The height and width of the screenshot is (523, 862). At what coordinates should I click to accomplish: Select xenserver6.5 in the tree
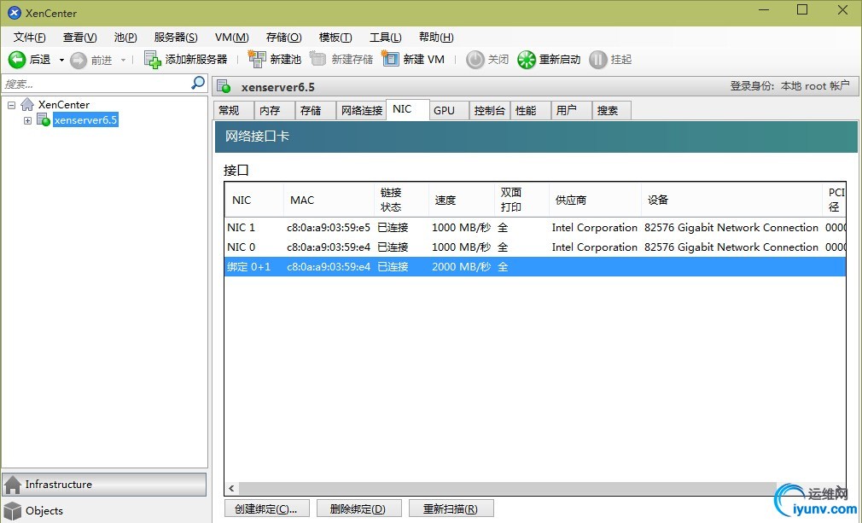pyautogui.click(x=85, y=119)
